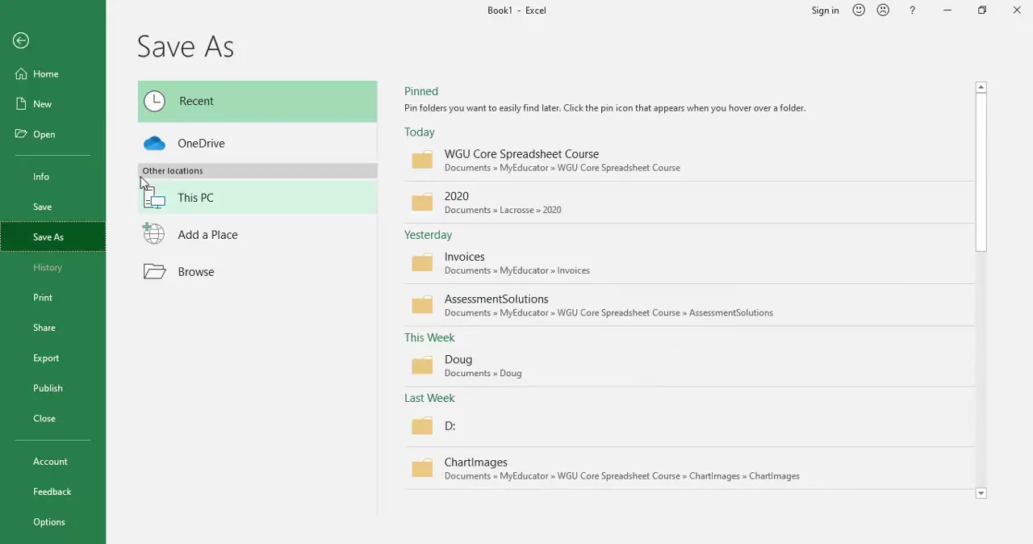Screen dimensions: 1033x544
Task: Select the AssessmentSolutions folder name
Action: (x=496, y=299)
